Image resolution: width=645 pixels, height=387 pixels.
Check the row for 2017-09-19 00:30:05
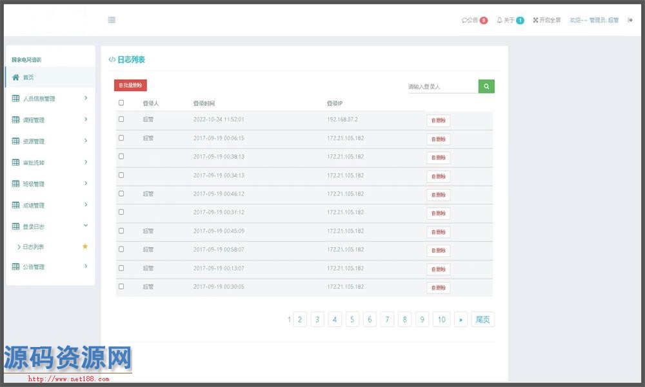[121, 286]
